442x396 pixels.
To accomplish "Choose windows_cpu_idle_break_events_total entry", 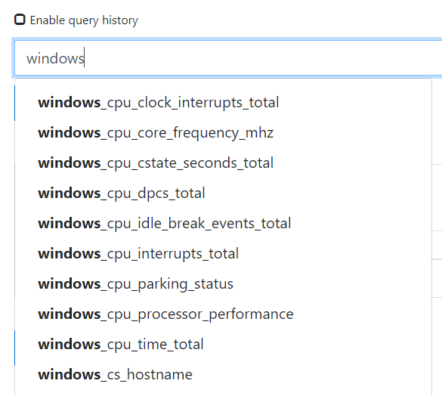I will (223, 223).
